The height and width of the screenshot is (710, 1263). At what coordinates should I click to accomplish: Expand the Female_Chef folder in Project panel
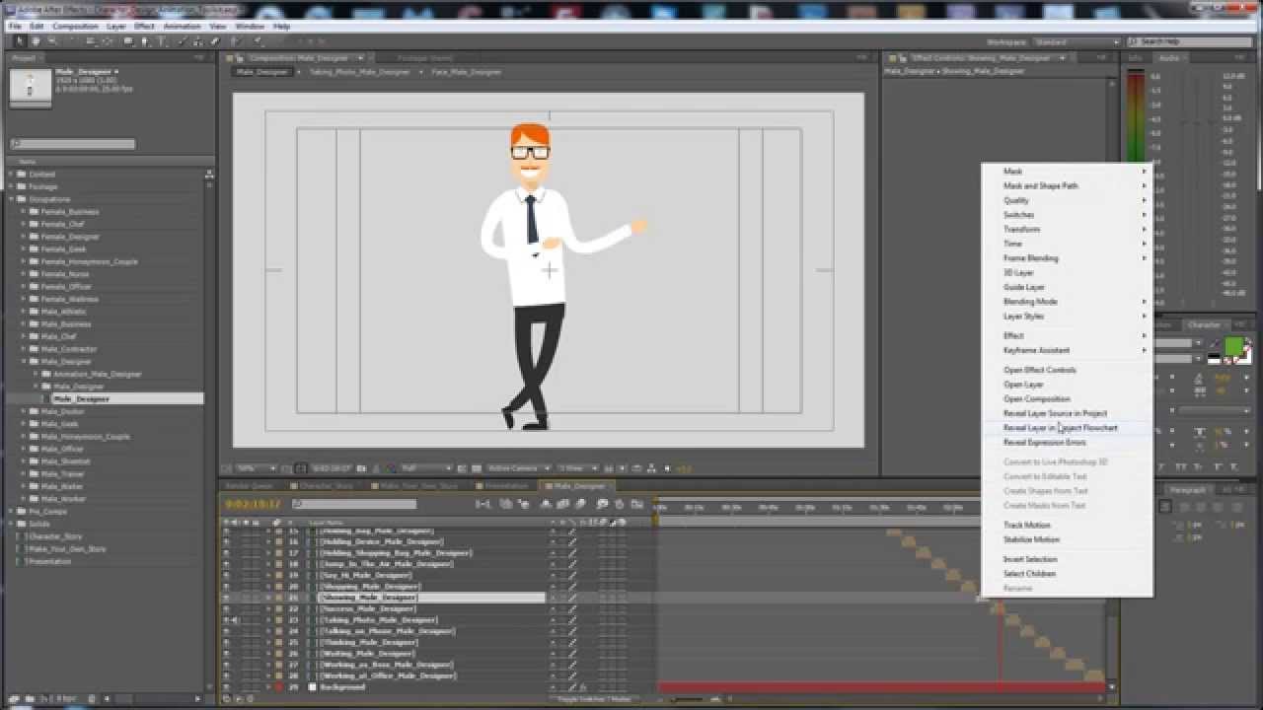(x=23, y=224)
